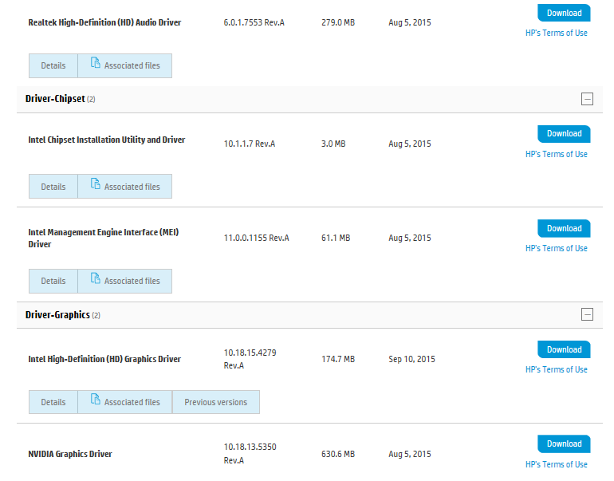
Task: Collapse the Driver-Chipset section
Action: (587, 99)
